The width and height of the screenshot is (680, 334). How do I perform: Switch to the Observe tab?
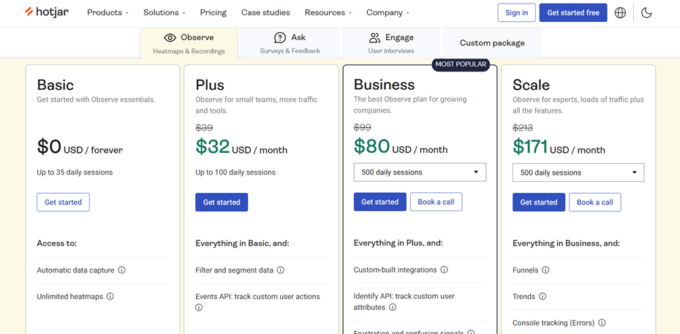coord(189,43)
